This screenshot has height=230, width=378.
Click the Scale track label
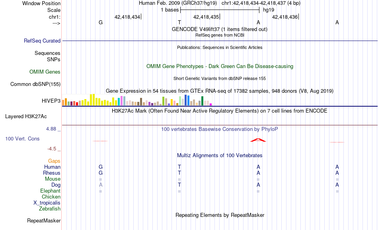pos(54,10)
